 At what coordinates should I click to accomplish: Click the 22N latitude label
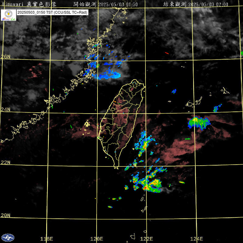tap(5, 163)
